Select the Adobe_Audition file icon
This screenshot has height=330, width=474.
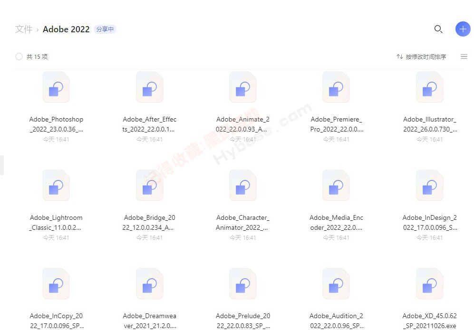pyautogui.click(x=336, y=284)
